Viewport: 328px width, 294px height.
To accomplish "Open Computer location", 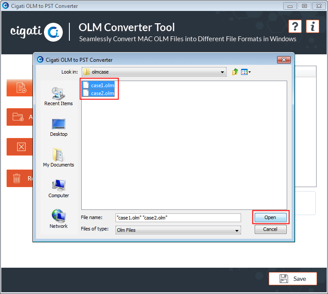I will click(x=58, y=188).
